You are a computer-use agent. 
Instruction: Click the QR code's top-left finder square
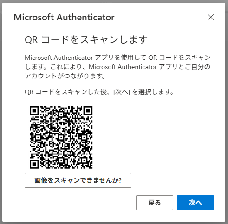[34, 110]
